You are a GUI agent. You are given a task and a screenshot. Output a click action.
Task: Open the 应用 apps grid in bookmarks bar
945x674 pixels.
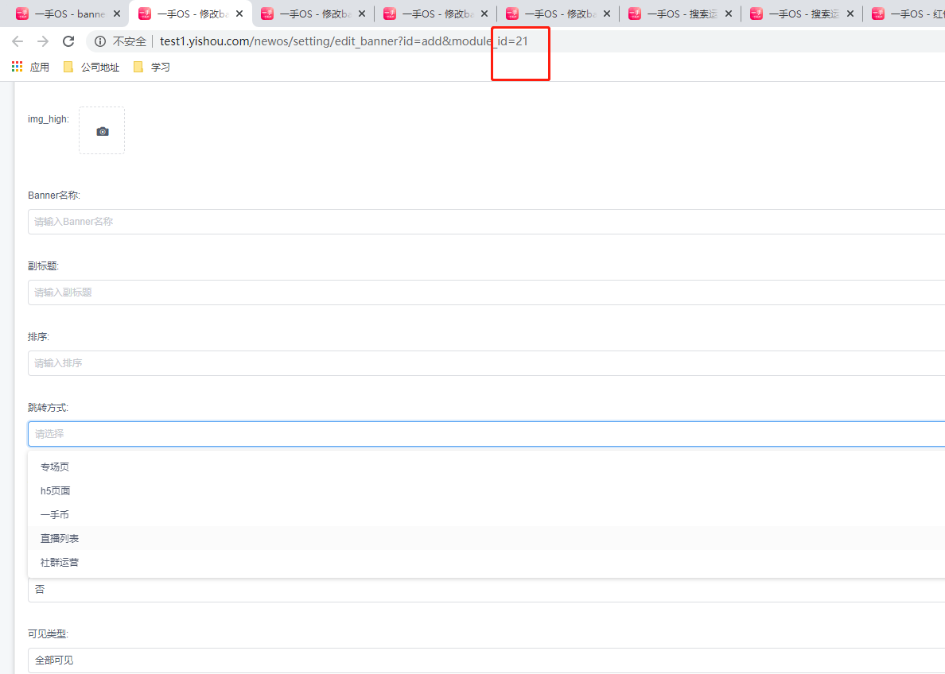[30, 67]
